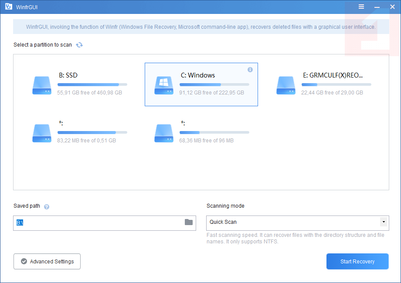Image resolution: width=401 pixels, height=283 pixels.
Task: Click the Advanced Settings check icon
Action: pyautogui.click(x=24, y=261)
